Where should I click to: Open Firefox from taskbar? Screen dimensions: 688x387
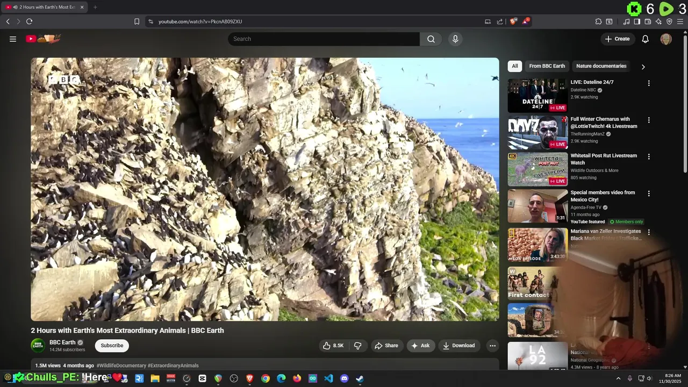[297, 378]
